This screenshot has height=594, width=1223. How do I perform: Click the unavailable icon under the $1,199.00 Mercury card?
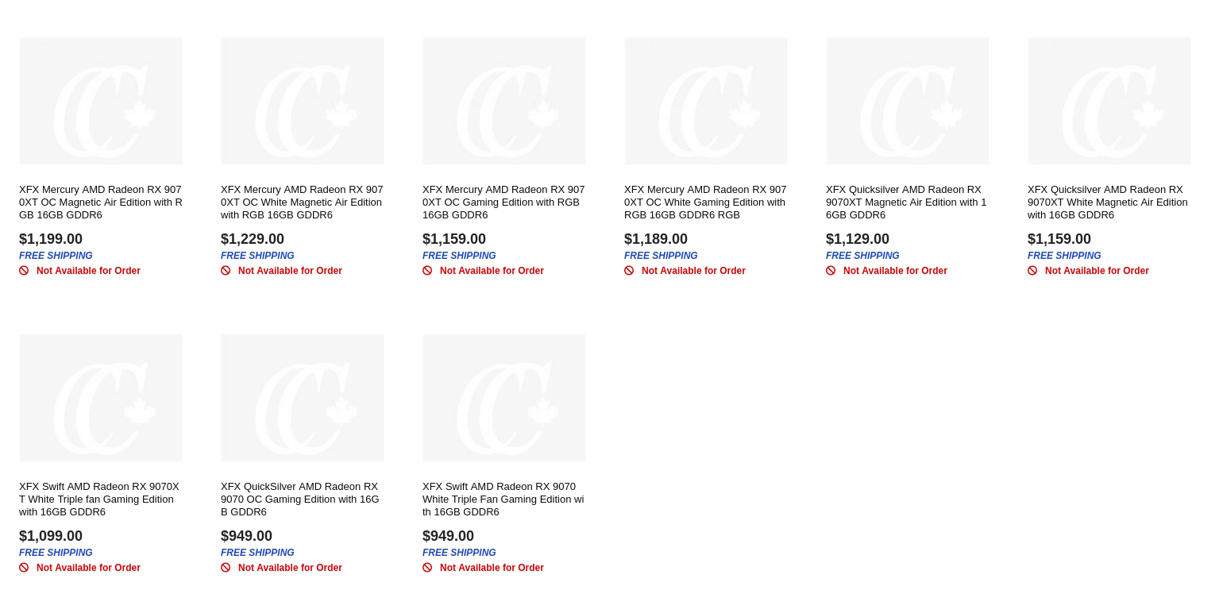pos(24,271)
